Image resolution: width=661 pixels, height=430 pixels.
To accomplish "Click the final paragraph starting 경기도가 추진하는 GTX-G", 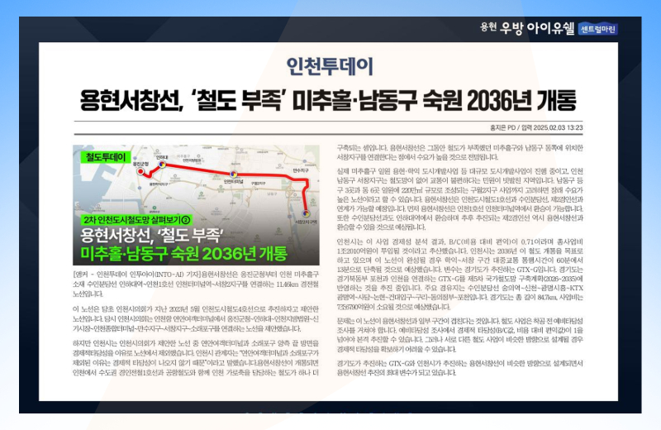I will click(x=460, y=368).
